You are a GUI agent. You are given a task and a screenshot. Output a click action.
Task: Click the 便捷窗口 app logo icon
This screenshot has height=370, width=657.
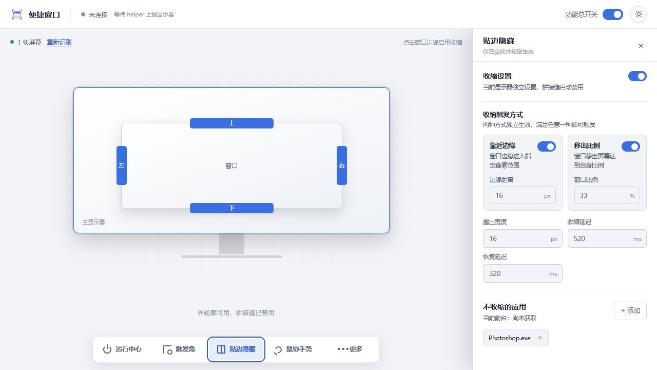[x=17, y=14]
